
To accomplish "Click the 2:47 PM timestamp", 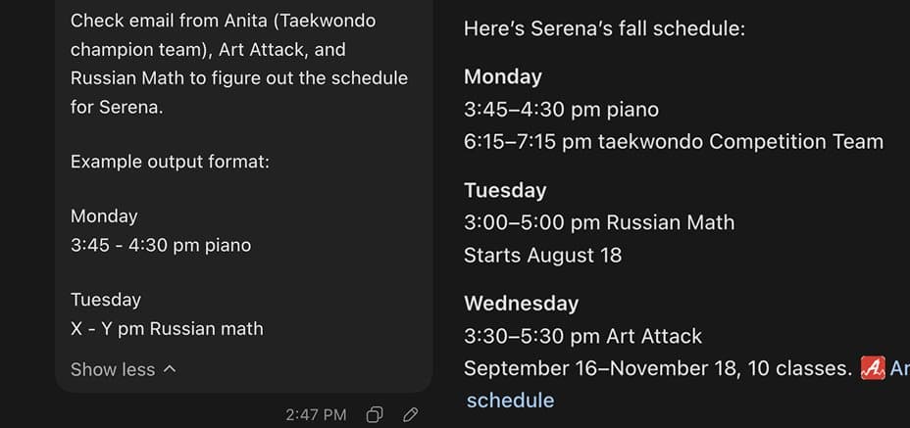I will pos(316,414).
